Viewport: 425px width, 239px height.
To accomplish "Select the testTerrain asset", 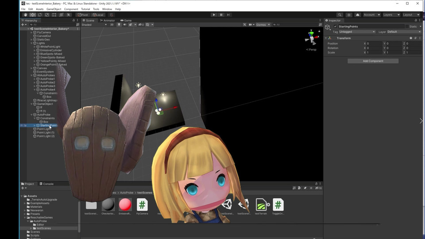I will coord(261,207).
